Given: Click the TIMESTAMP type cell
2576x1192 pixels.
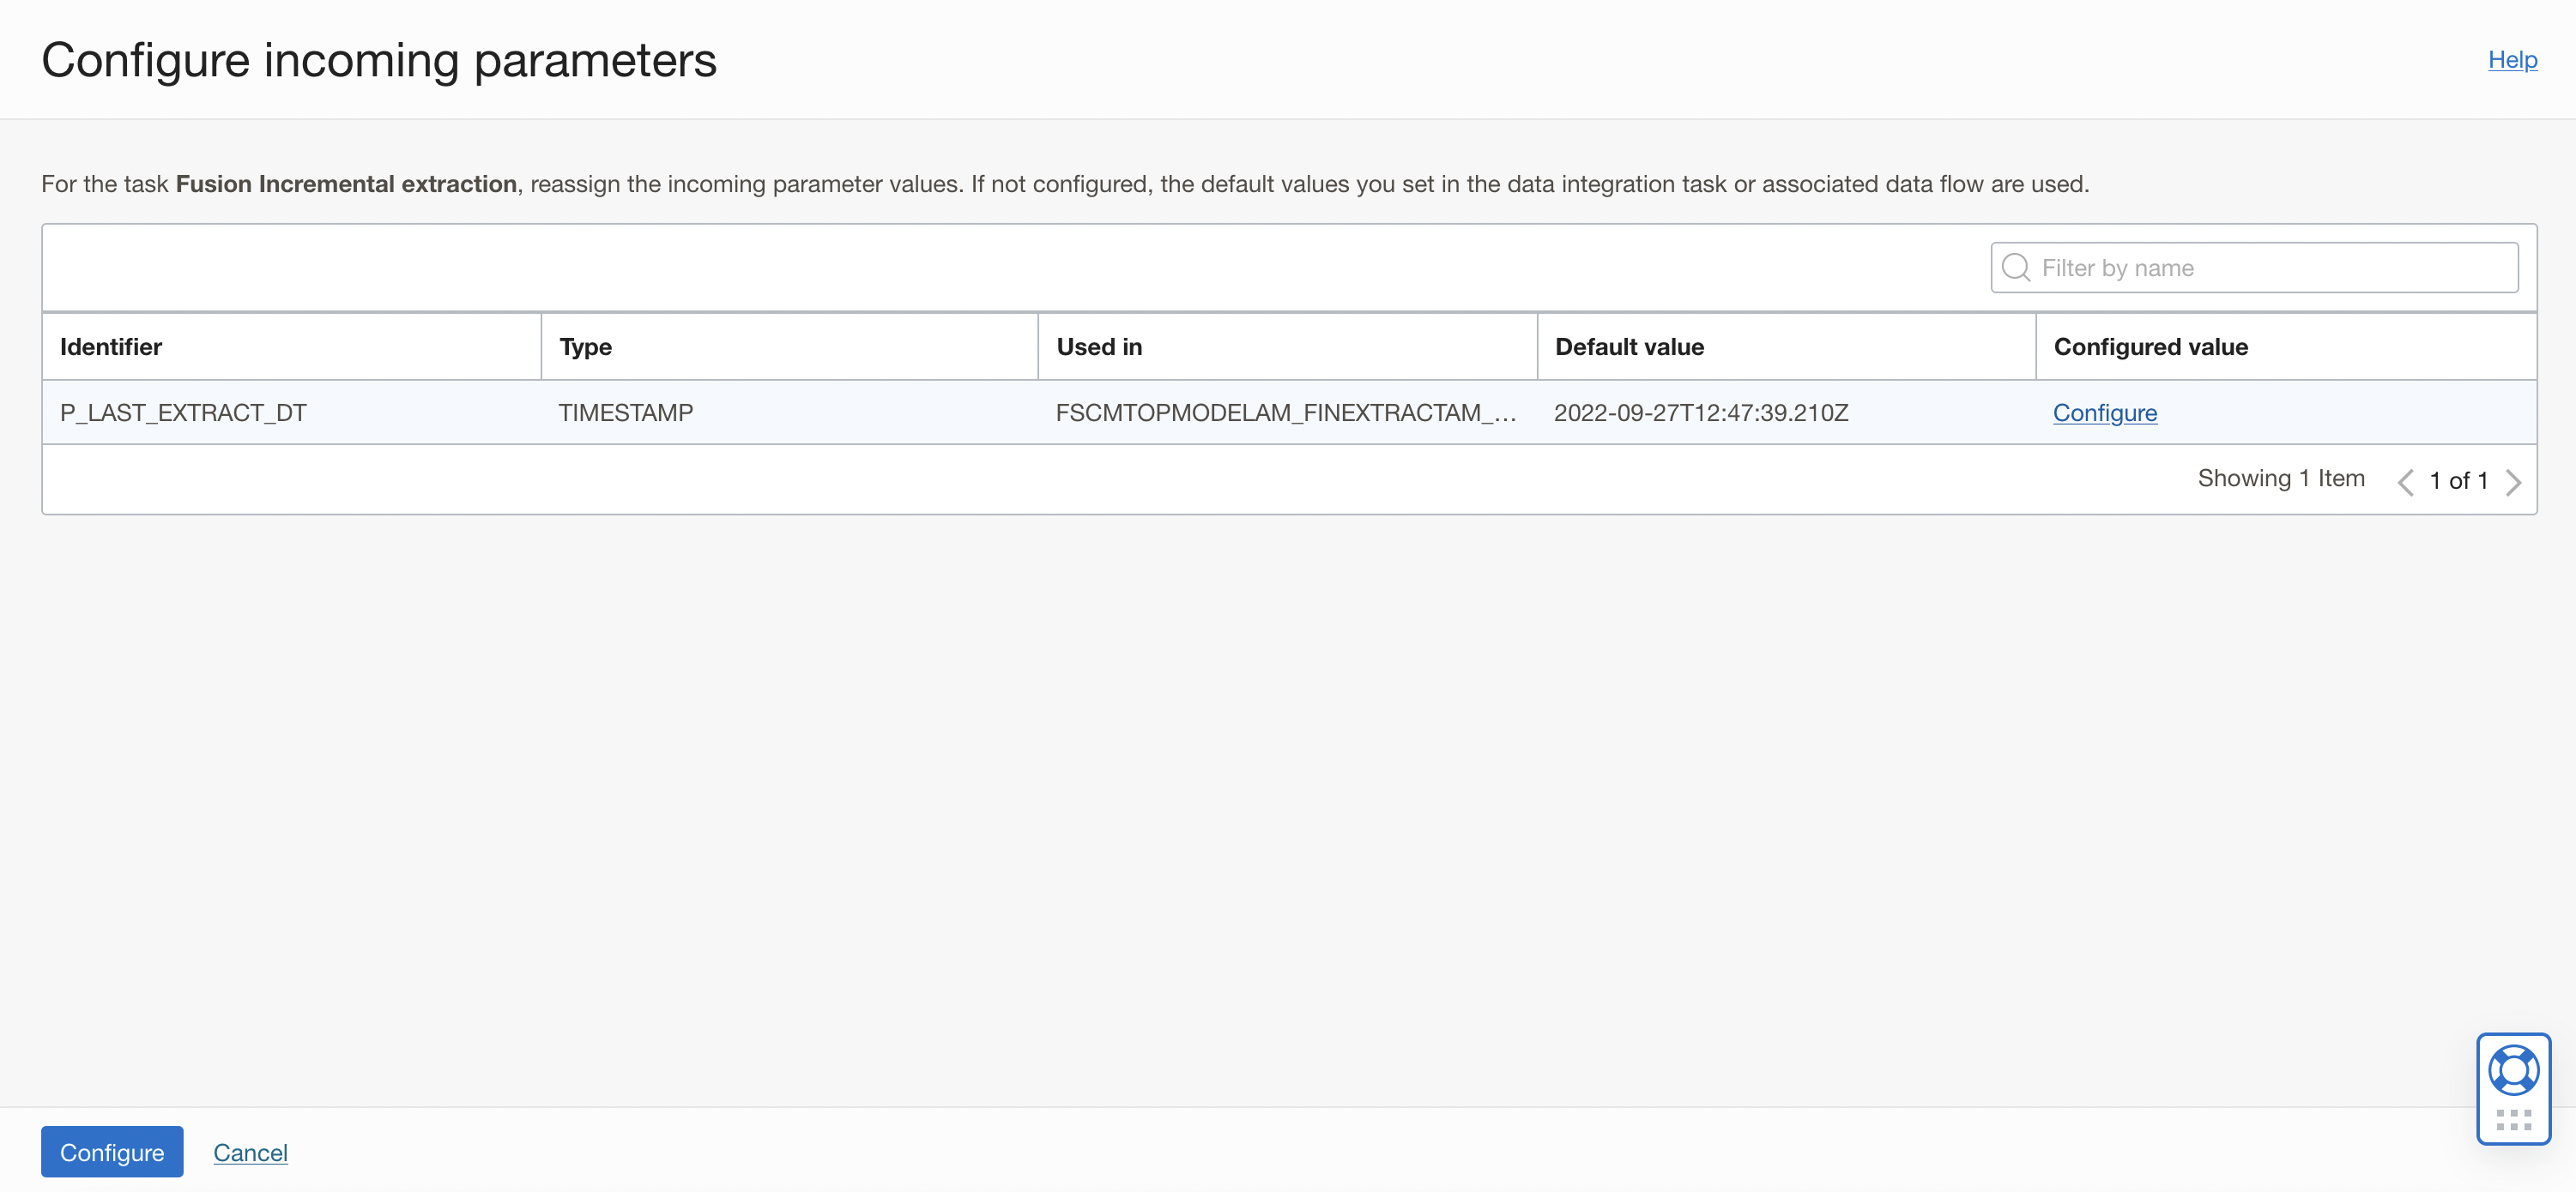Looking at the screenshot, I should (625, 412).
